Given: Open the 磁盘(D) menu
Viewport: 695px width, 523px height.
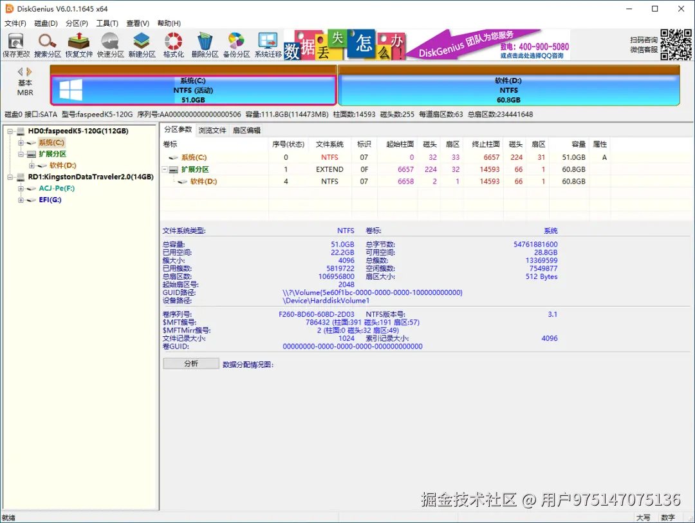Looking at the screenshot, I should (x=46, y=23).
